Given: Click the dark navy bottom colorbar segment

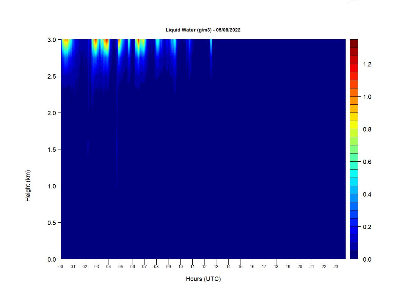Looking at the screenshot, I should [354, 255].
